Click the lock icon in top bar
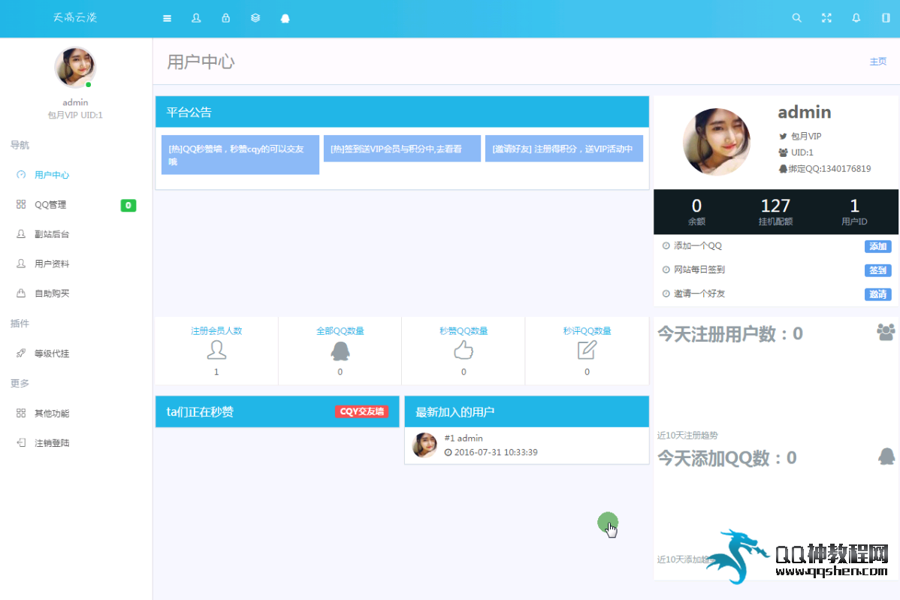 (225, 18)
